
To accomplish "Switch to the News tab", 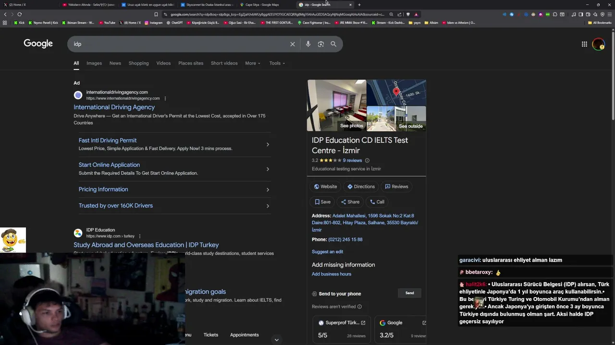I will coord(115,63).
